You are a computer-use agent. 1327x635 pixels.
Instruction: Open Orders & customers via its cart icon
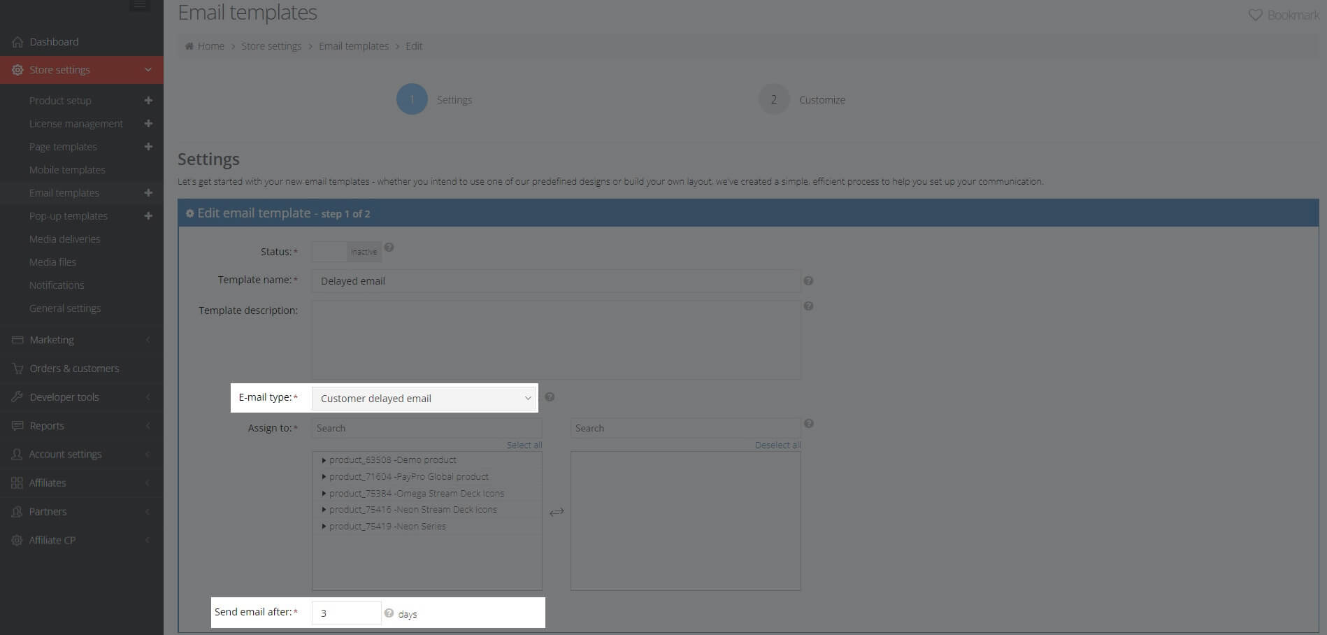pyautogui.click(x=17, y=369)
